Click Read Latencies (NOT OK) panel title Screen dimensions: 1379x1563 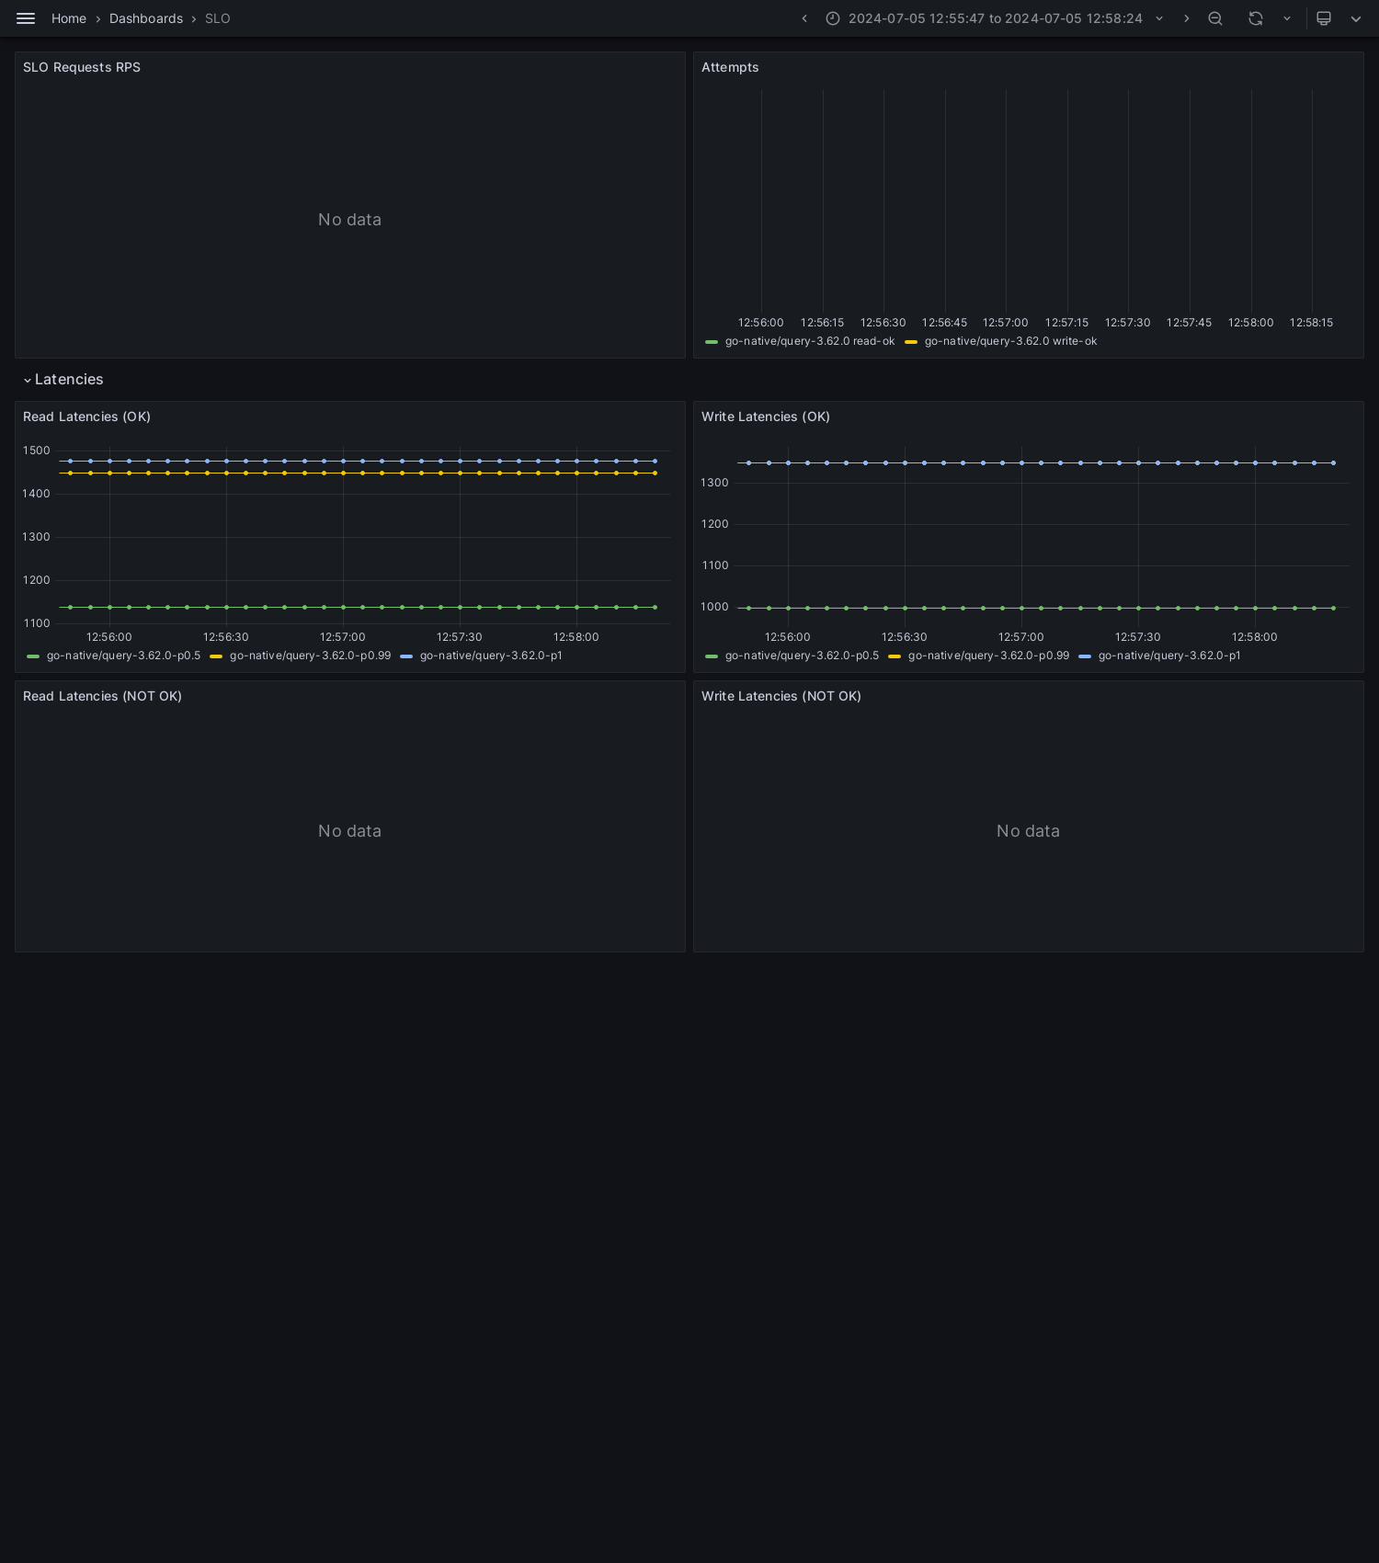[102, 696]
